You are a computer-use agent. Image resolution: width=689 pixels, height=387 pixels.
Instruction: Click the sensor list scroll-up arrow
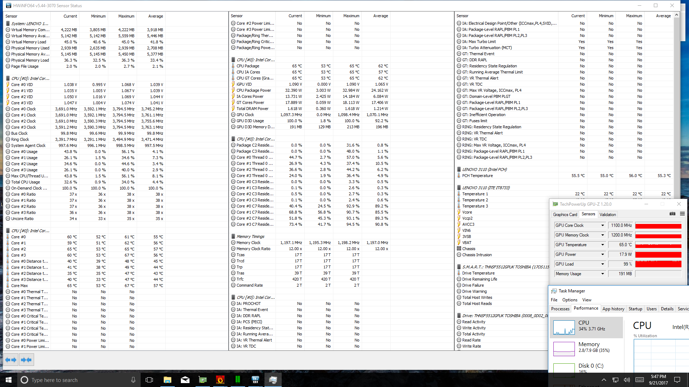676,15
